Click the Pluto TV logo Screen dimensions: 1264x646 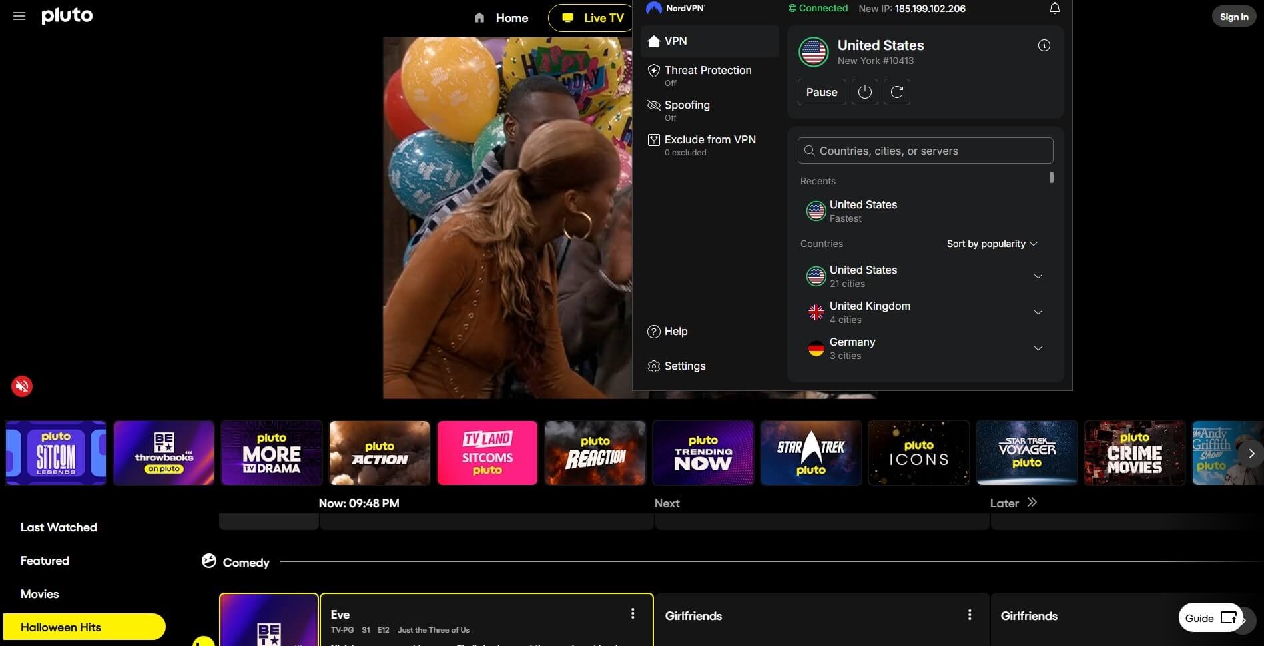pos(67,15)
